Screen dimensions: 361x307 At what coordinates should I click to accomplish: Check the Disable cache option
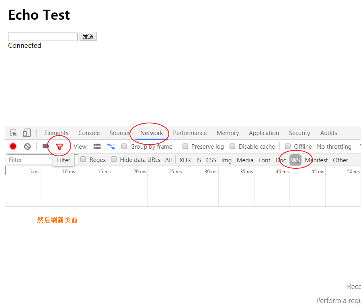pos(232,146)
